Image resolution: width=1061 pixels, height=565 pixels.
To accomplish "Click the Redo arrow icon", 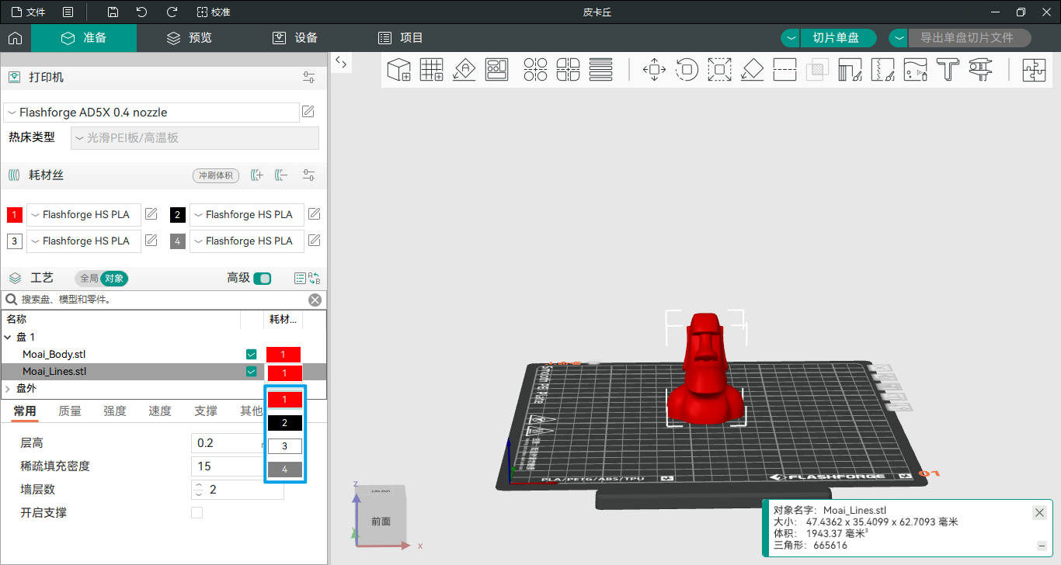I will pos(172,12).
